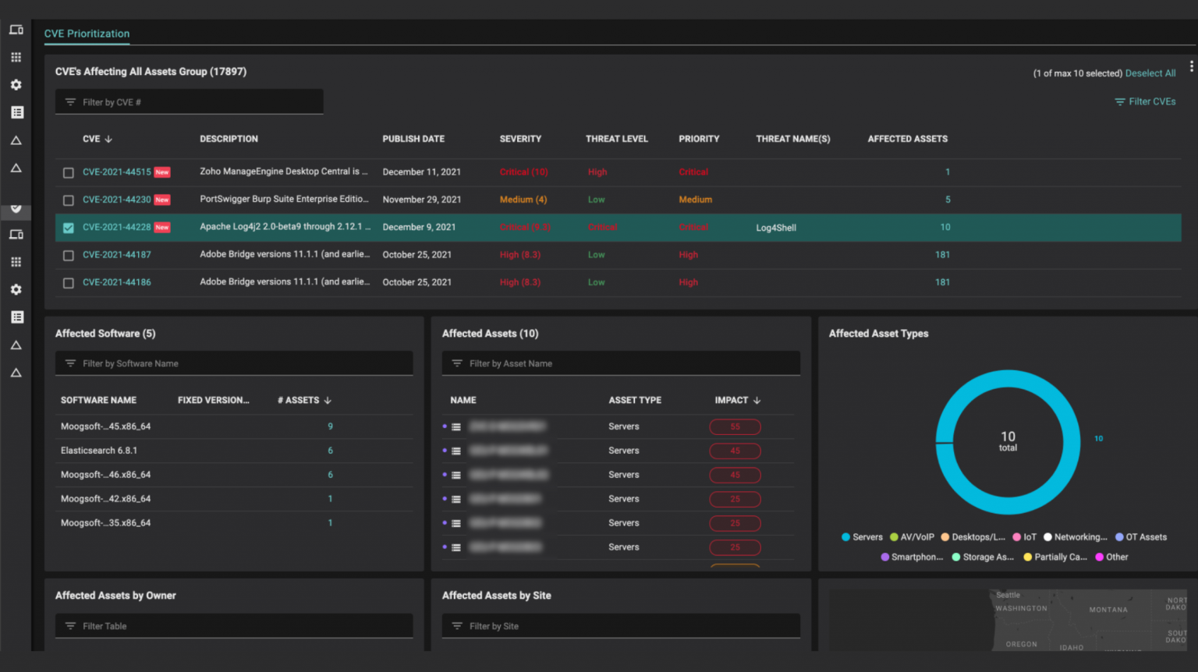Uncheck the CVE-2021-44228 checkbox
Screen dimensions: 1198x672
point(68,227)
